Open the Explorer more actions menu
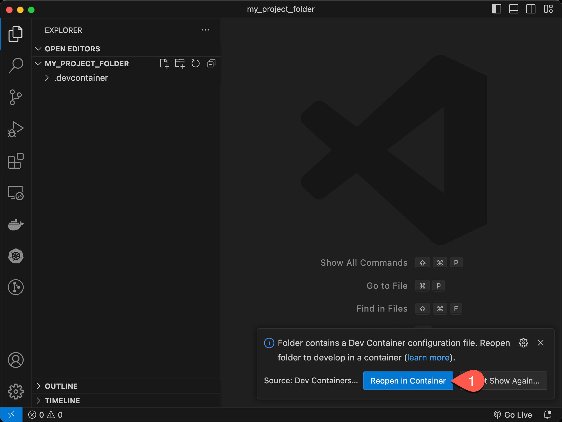The width and height of the screenshot is (562, 422). [x=206, y=30]
